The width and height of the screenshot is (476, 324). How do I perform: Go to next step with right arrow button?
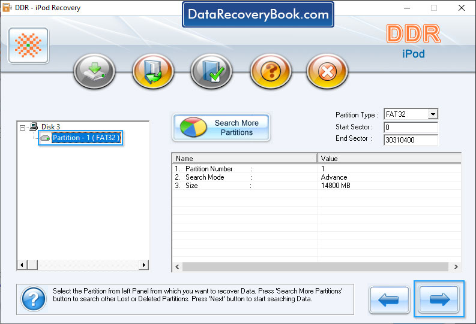point(439,299)
